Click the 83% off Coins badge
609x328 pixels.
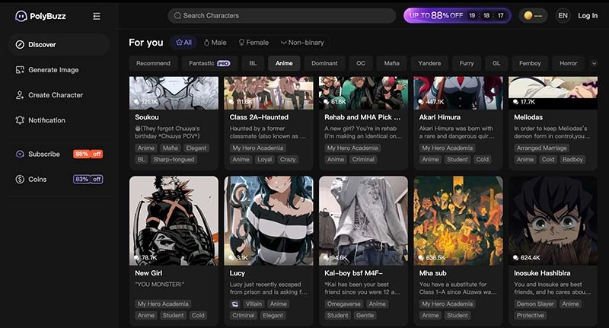click(x=88, y=180)
